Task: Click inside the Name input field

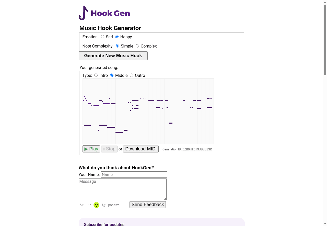Action: pyautogui.click(x=134, y=174)
